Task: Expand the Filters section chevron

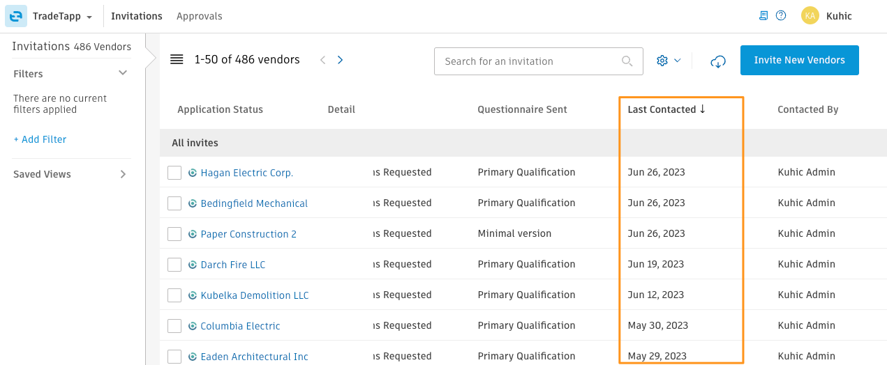Action: pyautogui.click(x=123, y=73)
